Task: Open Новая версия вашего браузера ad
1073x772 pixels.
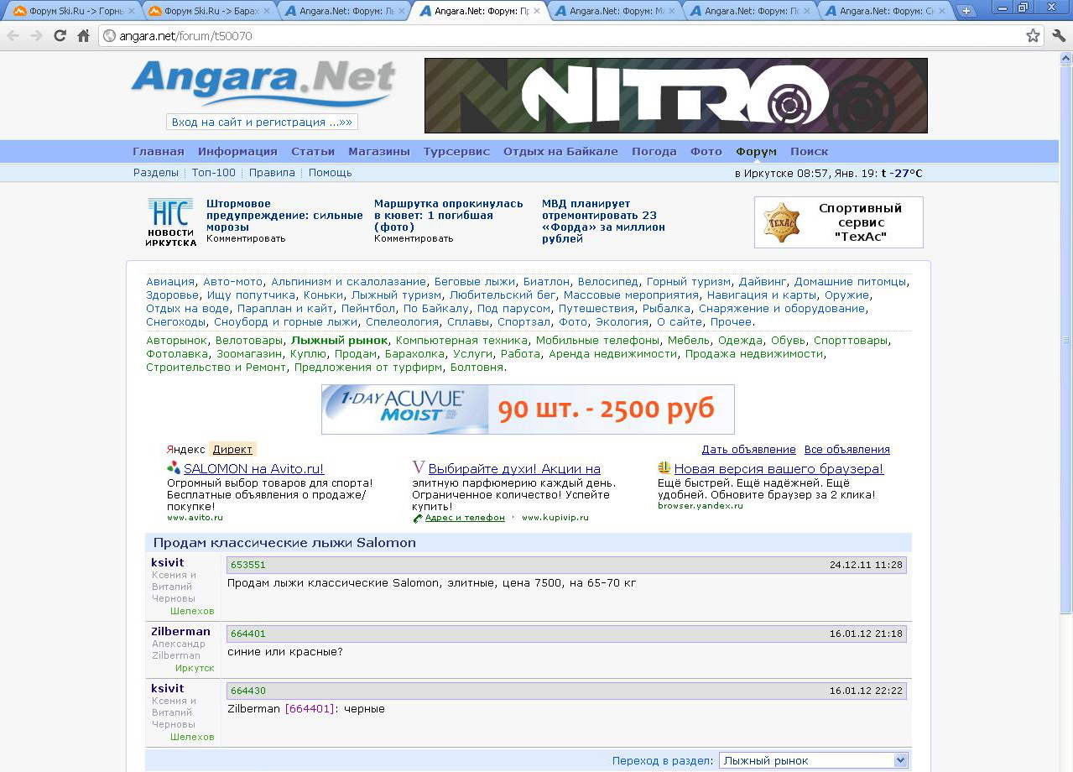Action: (x=779, y=469)
